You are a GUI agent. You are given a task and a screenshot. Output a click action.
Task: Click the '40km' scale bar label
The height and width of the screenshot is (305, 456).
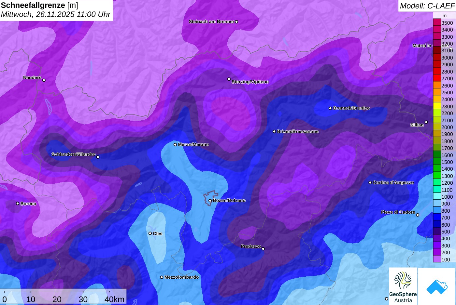(x=114, y=299)
